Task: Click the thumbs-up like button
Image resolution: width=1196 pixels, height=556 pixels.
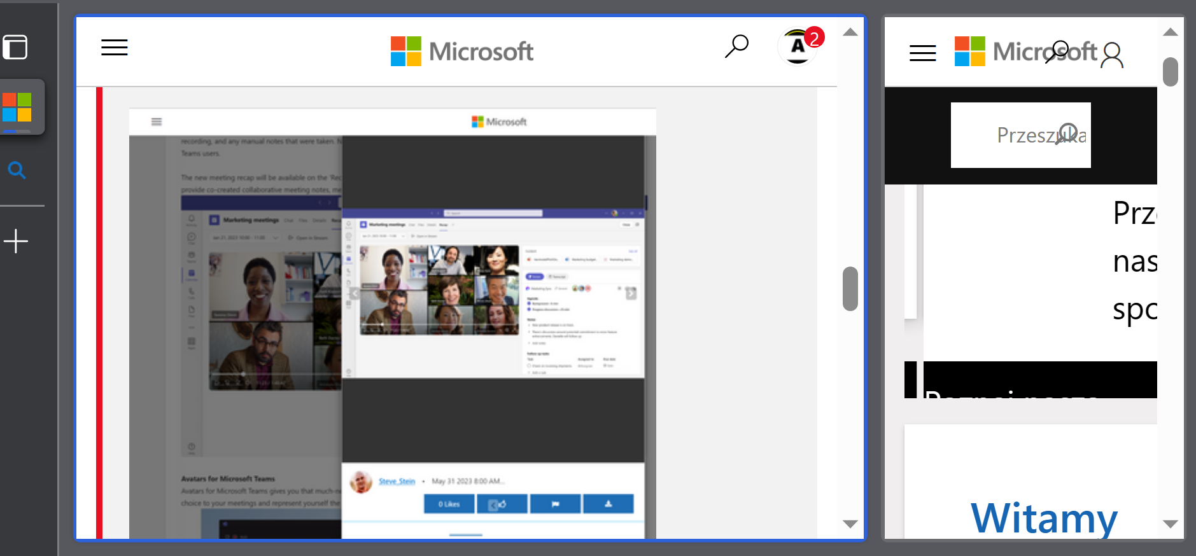Action: coord(502,504)
